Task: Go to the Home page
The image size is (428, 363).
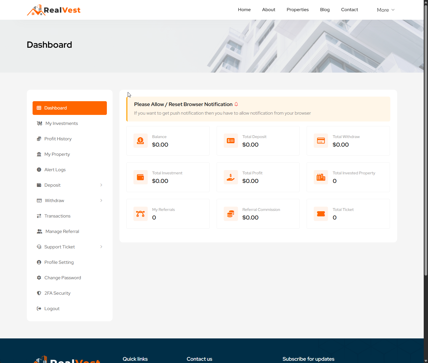Action: pos(244,10)
